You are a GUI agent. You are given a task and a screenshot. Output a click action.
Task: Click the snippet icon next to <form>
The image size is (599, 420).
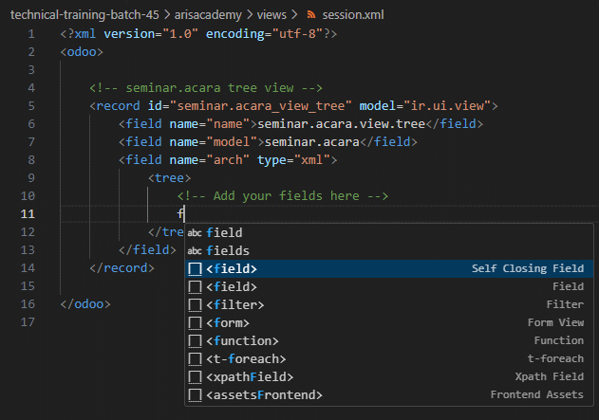(x=195, y=322)
